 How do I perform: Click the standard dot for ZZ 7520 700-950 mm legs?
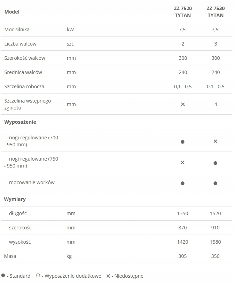[x=182, y=141]
